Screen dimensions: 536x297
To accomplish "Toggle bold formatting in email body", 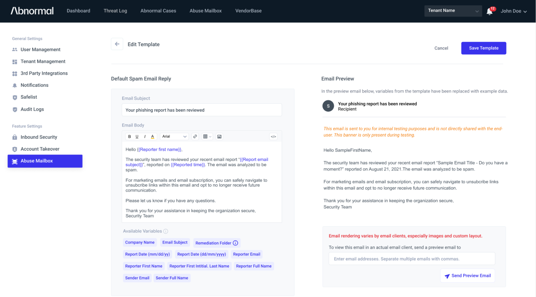I will [x=130, y=137].
